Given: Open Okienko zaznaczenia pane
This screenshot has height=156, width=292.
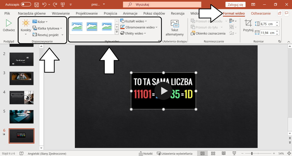Looking at the screenshot, I should [x=208, y=33].
